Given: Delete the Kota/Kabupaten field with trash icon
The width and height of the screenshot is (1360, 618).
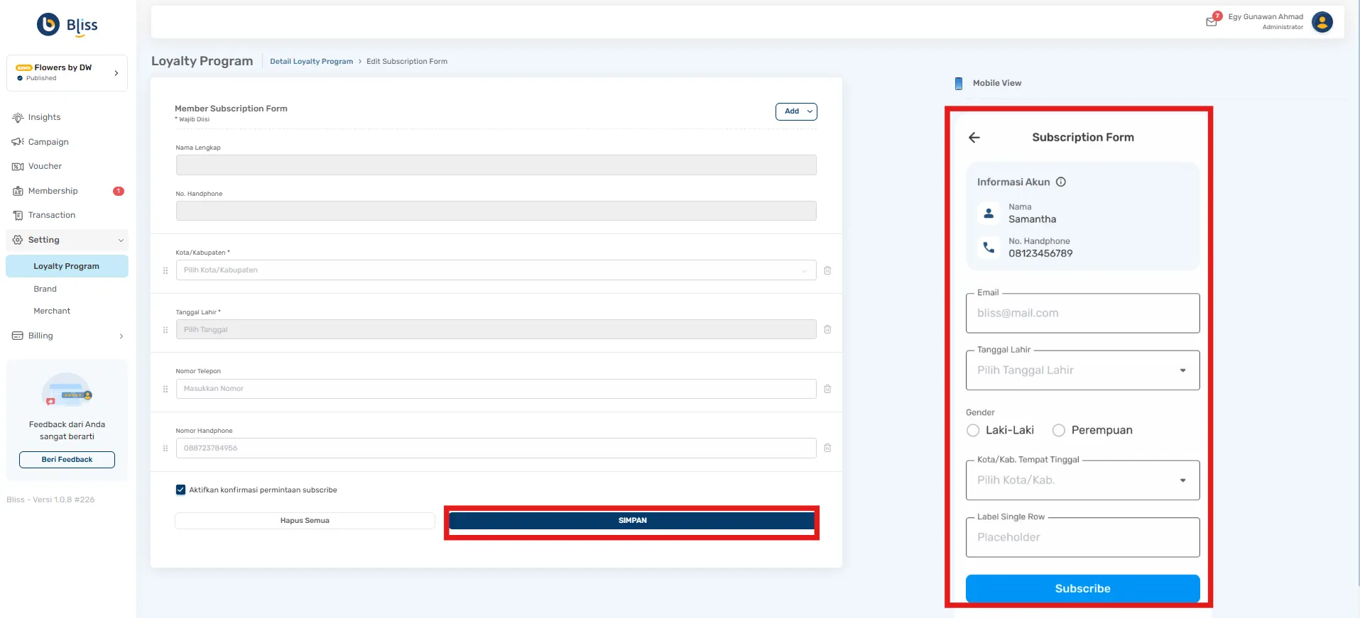Looking at the screenshot, I should pos(827,270).
